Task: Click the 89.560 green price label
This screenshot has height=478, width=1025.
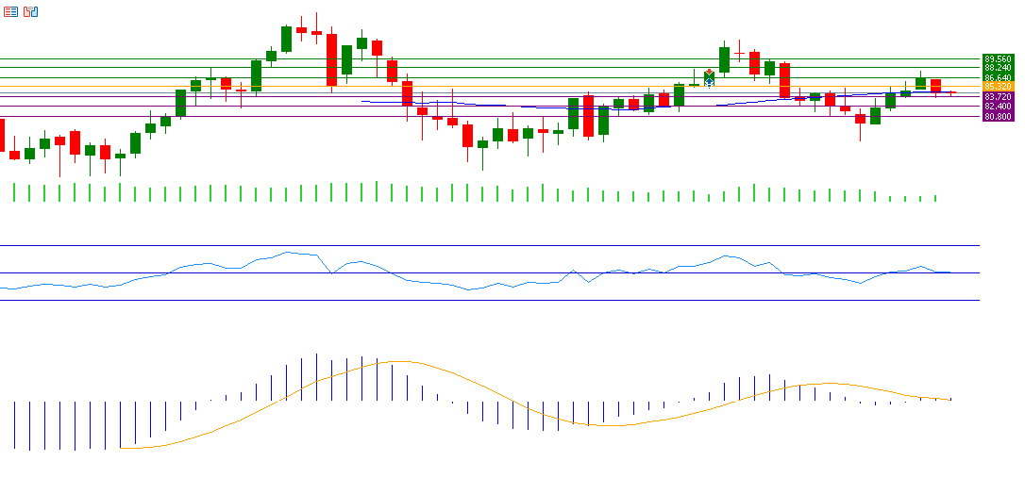Action: 998,58
